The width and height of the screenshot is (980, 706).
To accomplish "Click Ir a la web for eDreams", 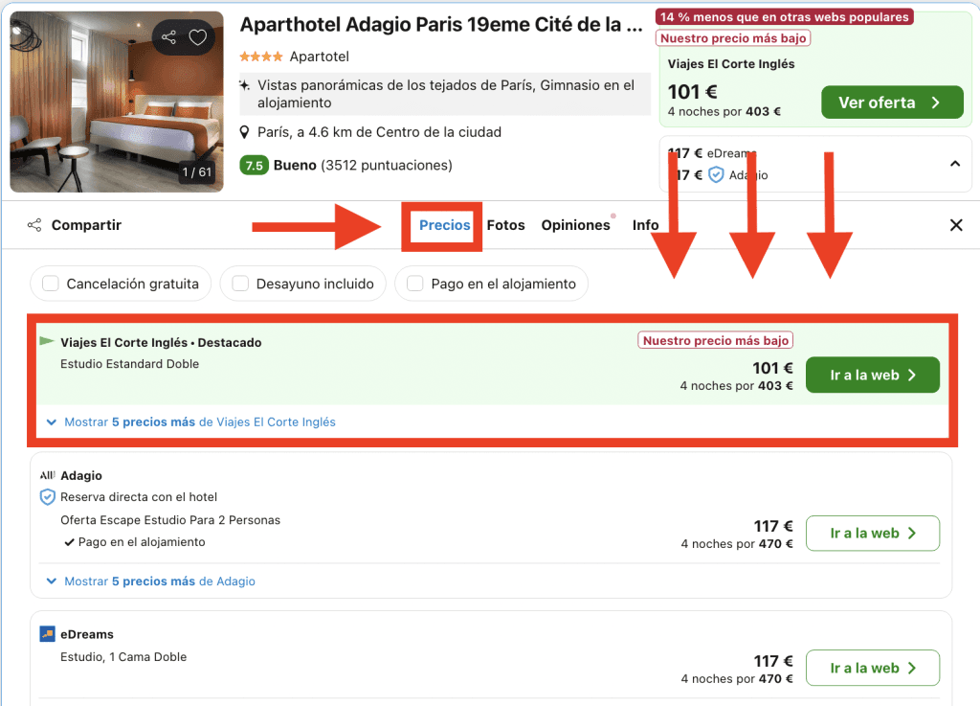I will tap(873, 668).
